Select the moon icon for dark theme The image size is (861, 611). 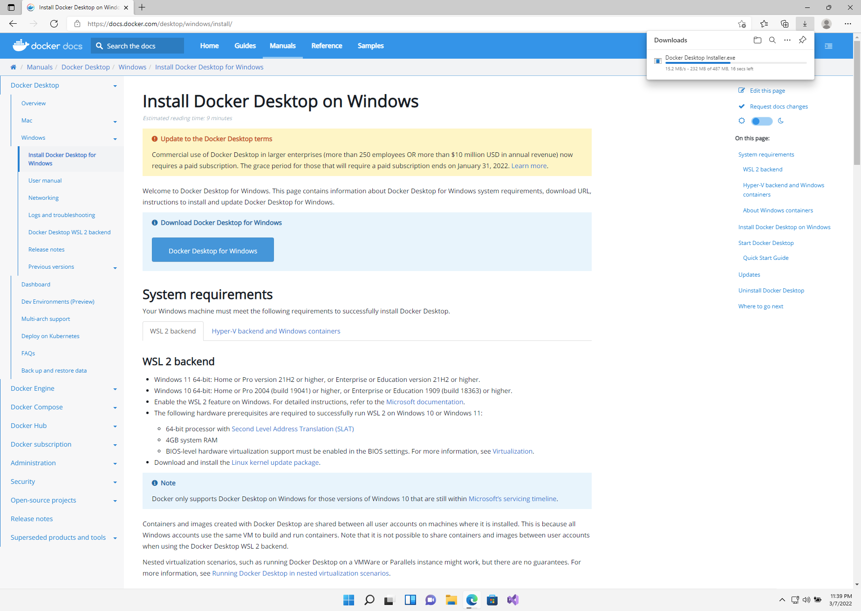pyautogui.click(x=781, y=121)
